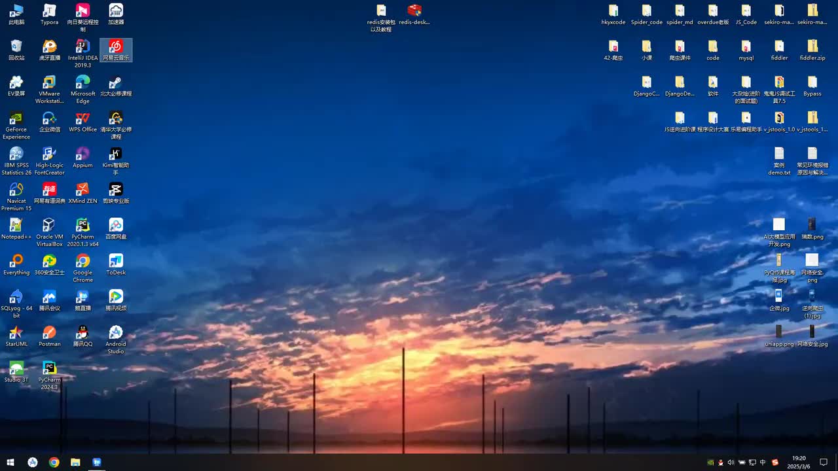
Task: Open the taskbar volume control
Action: tap(731, 462)
